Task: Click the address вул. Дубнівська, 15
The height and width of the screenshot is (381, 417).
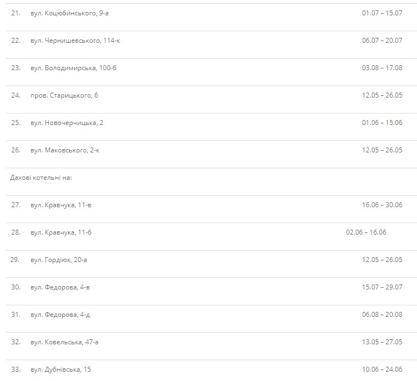Action: [60, 369]
